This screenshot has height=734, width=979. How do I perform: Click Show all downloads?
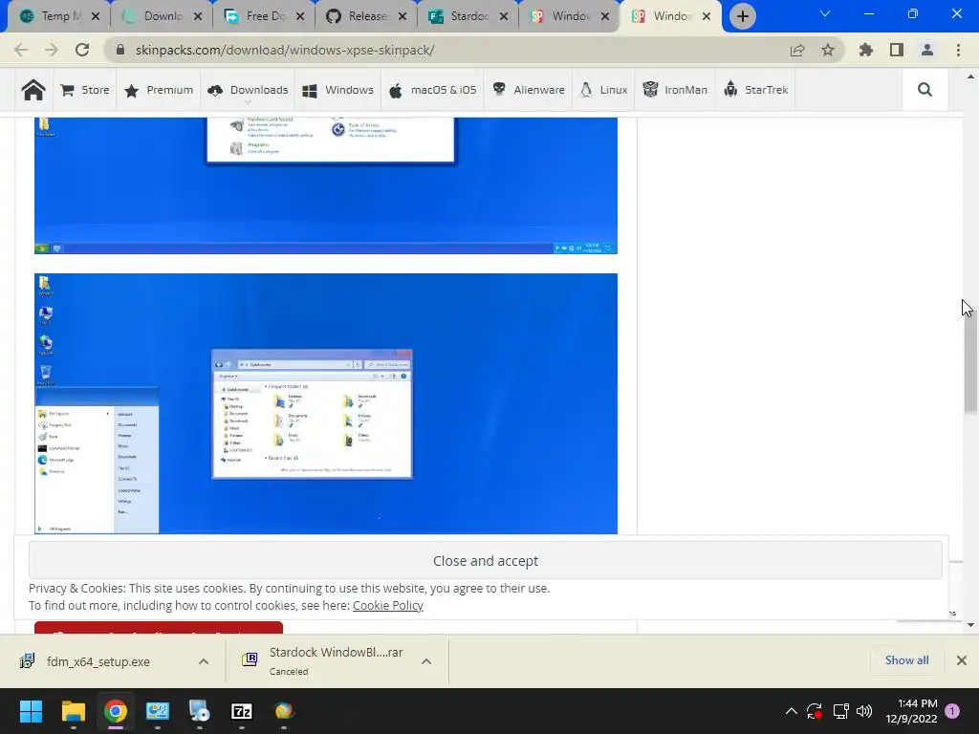click(906, 660)
